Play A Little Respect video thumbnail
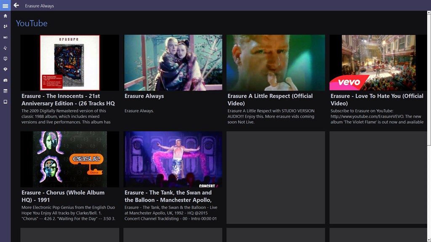 276,63
